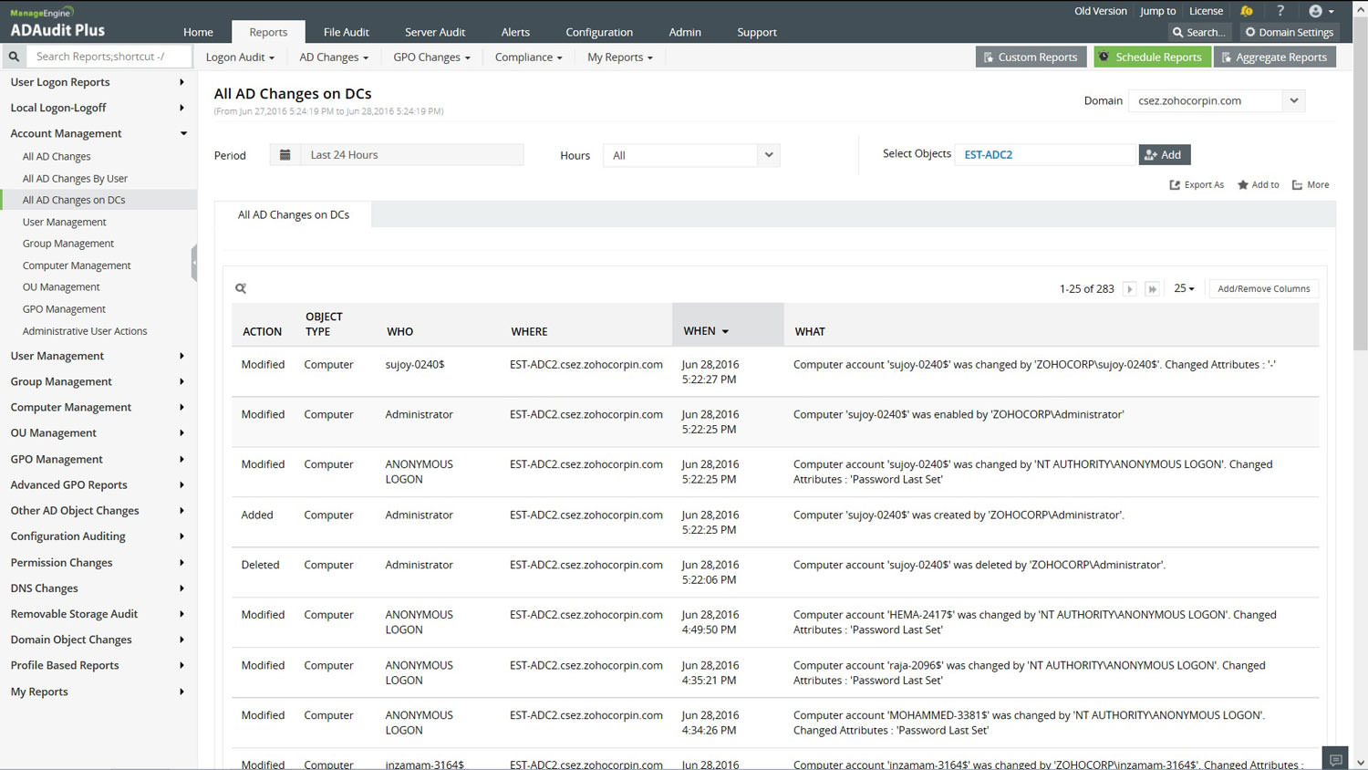
Task: Click the chat icon at bottom right
Action: point(1335,759)
